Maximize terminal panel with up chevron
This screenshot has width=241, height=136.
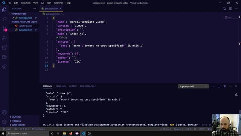[x=230, y=86]
